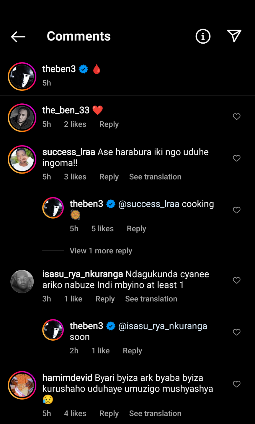This screenshot has height=424, width=255.
Task: Like success_lraa's comment with heart
Action: [237, 159]
